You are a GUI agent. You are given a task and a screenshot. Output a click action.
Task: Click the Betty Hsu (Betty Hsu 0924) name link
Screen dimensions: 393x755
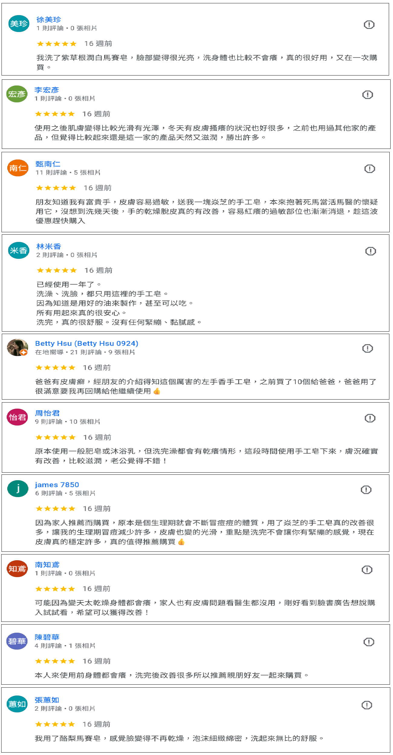pos(86,343)
